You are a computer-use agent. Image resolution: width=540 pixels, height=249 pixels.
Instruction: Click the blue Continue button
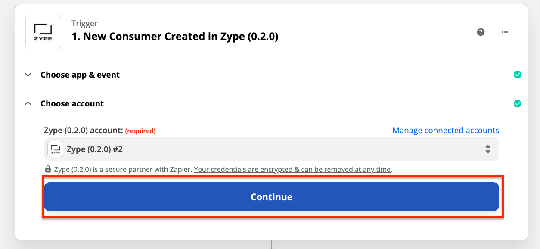(x=271, y=197)
